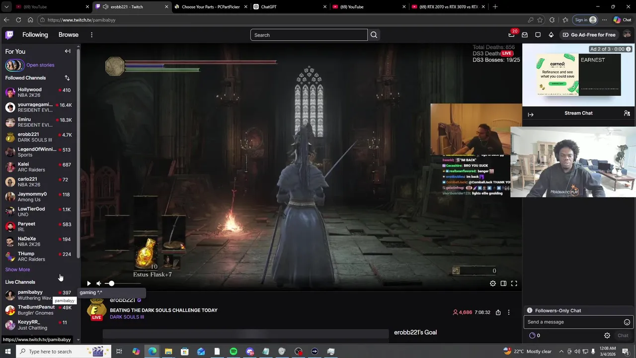Screen dimensions: 636x358
Task: Open chat settings gear icon
Action: tap(607, 336)
